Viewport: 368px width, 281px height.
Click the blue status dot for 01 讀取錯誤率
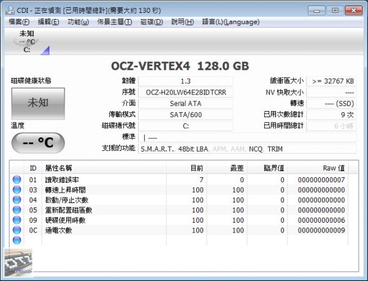point(17,180)
